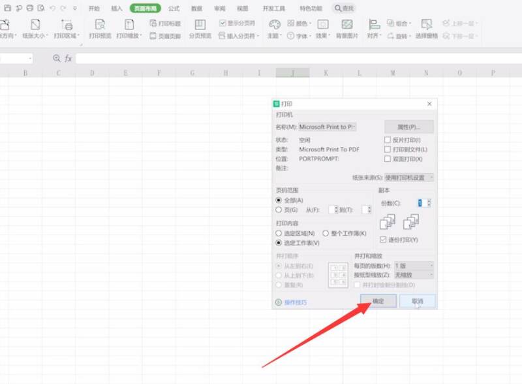Viewport: 522px width, 384px height.
Task: Select the Entire Workbook (整个工作簿) radio button
Action: 326,233
